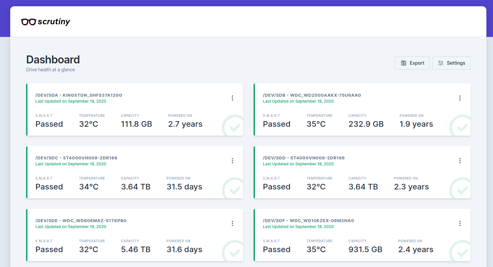The image size is (493, 267).
Task: Click the 232.9 GB capacity value
Action: point(366,124)
